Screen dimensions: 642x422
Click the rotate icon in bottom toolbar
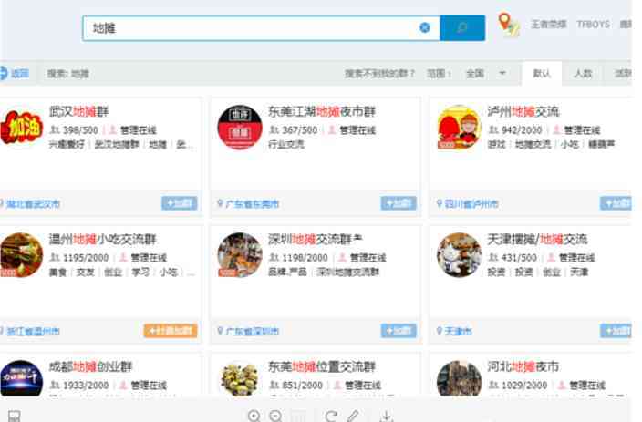pyautogui.click(x=330, y=416)
